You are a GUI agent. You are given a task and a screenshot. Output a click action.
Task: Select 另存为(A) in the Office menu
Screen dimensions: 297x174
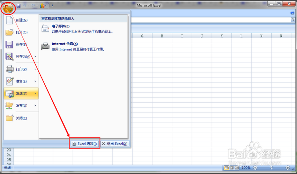coord(21,56)
